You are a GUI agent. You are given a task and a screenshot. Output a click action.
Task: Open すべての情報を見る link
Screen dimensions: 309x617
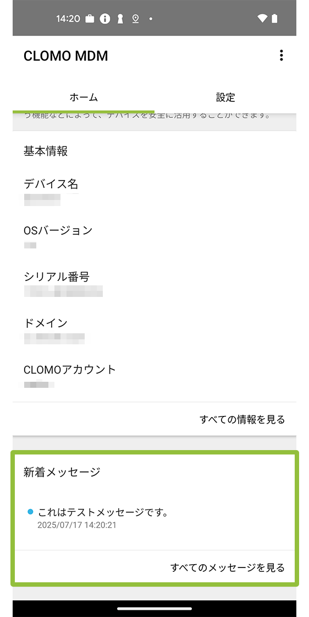coord(242,419)
